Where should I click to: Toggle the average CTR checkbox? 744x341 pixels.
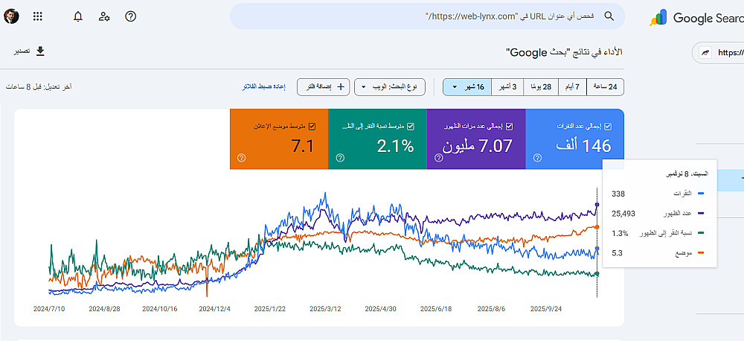[411, 126]
